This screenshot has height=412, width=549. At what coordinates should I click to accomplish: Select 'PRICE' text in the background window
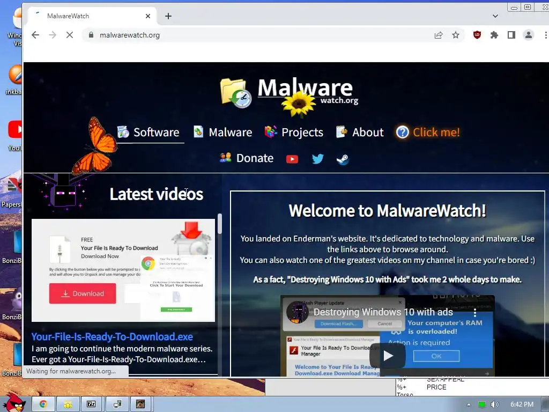tap(436, 387)
